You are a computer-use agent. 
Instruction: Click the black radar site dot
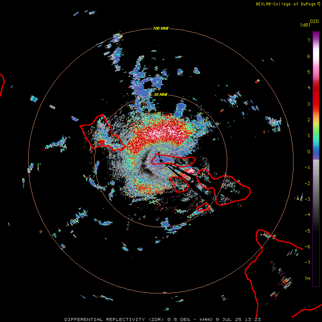pyautogui.click(x=161, y=161)
